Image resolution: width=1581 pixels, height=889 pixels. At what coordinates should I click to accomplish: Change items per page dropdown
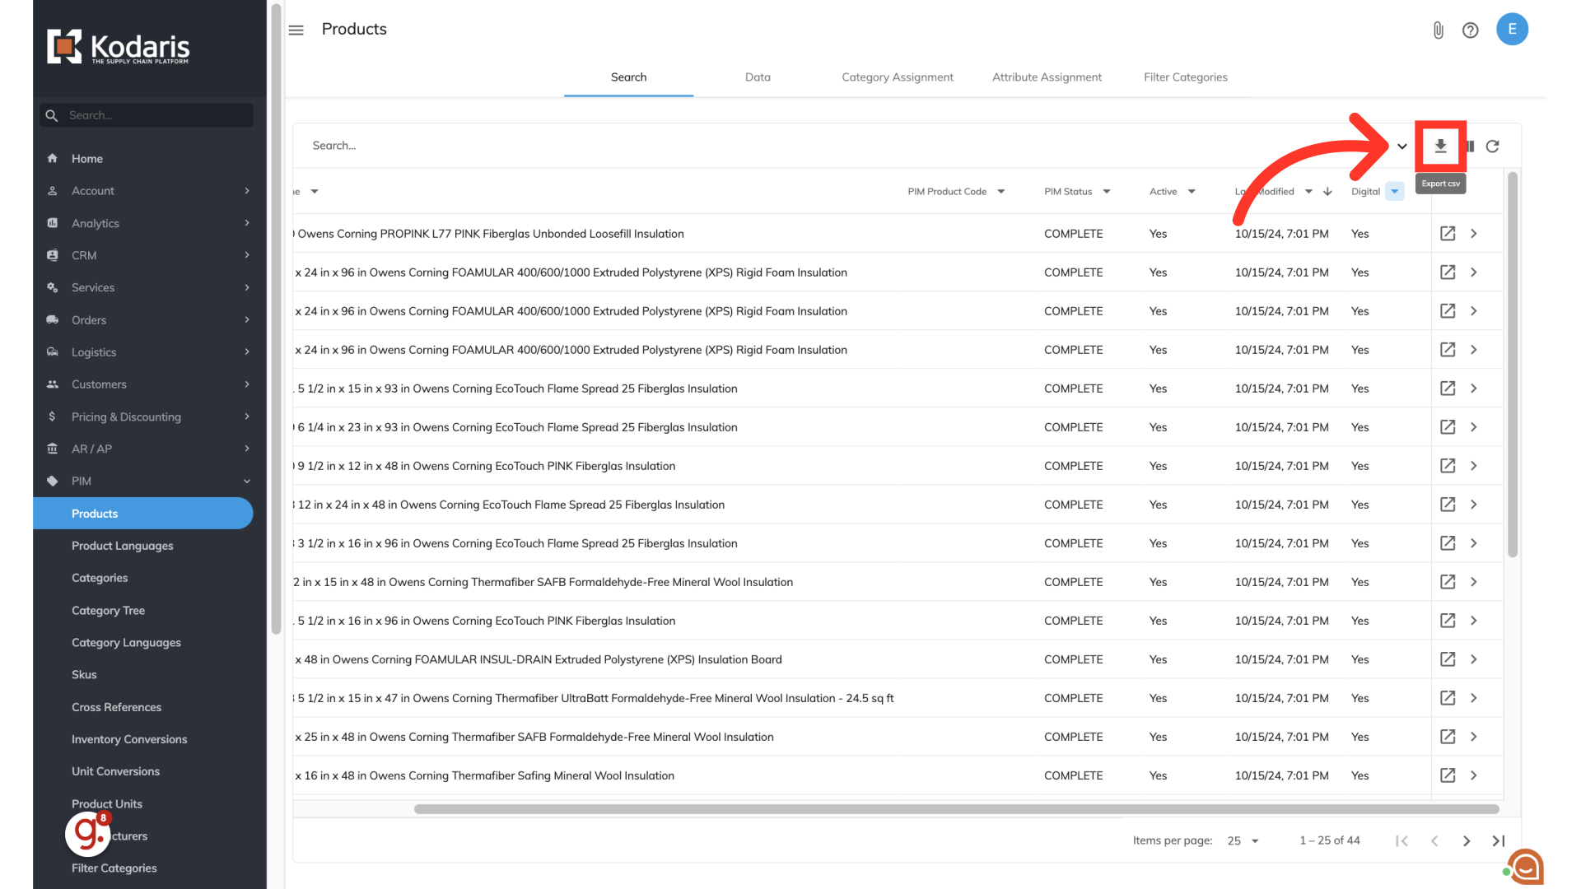[1243, 840]
